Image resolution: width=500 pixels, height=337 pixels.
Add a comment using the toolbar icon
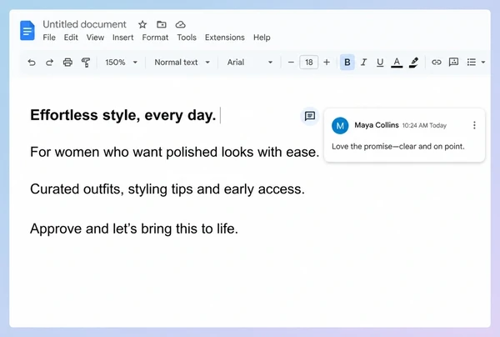pos(453,62)
